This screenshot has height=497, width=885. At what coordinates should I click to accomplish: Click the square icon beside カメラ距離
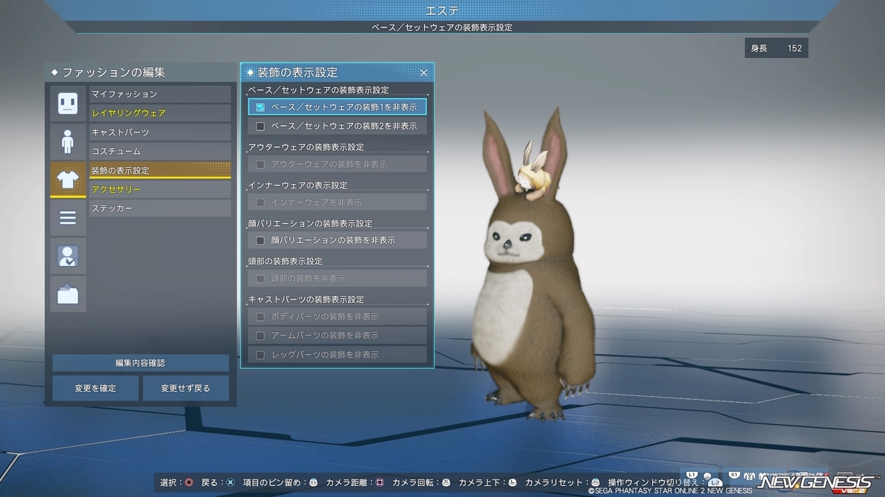pyautogui.click(x=380, y=482)
